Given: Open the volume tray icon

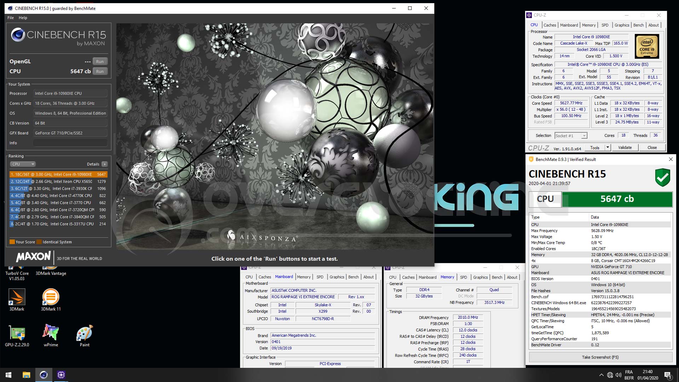Looking at the screenshot, I should [x=619, y=375].
